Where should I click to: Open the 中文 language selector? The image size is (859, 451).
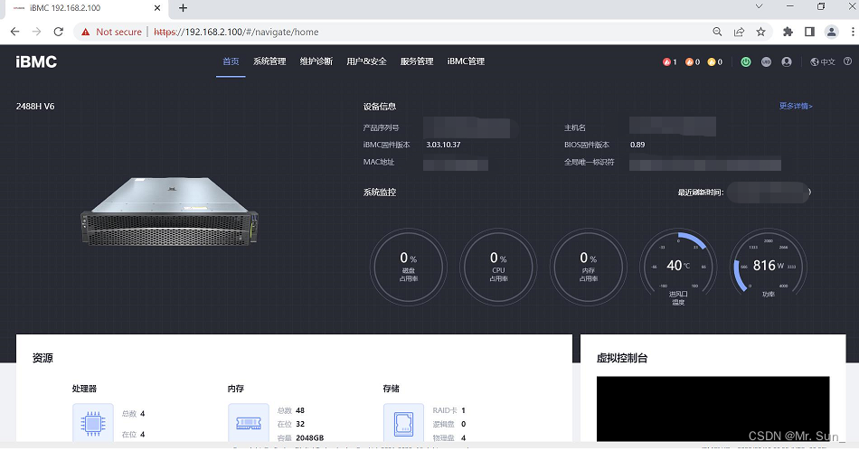pos(823,61)
